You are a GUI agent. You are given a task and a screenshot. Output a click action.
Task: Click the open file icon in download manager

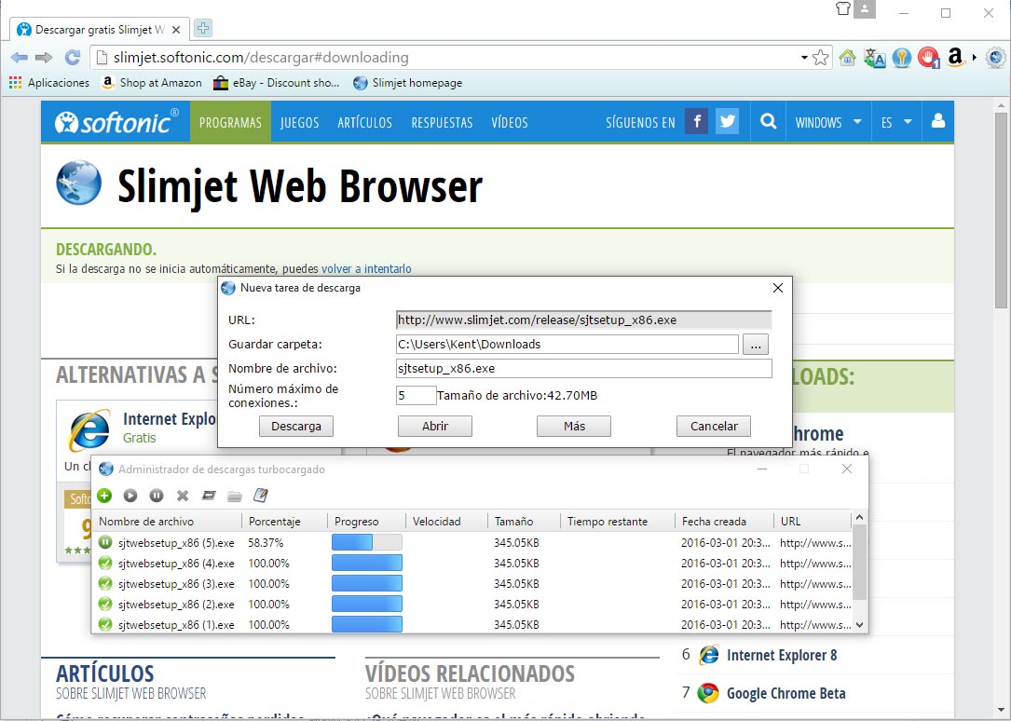click(209, 495)
